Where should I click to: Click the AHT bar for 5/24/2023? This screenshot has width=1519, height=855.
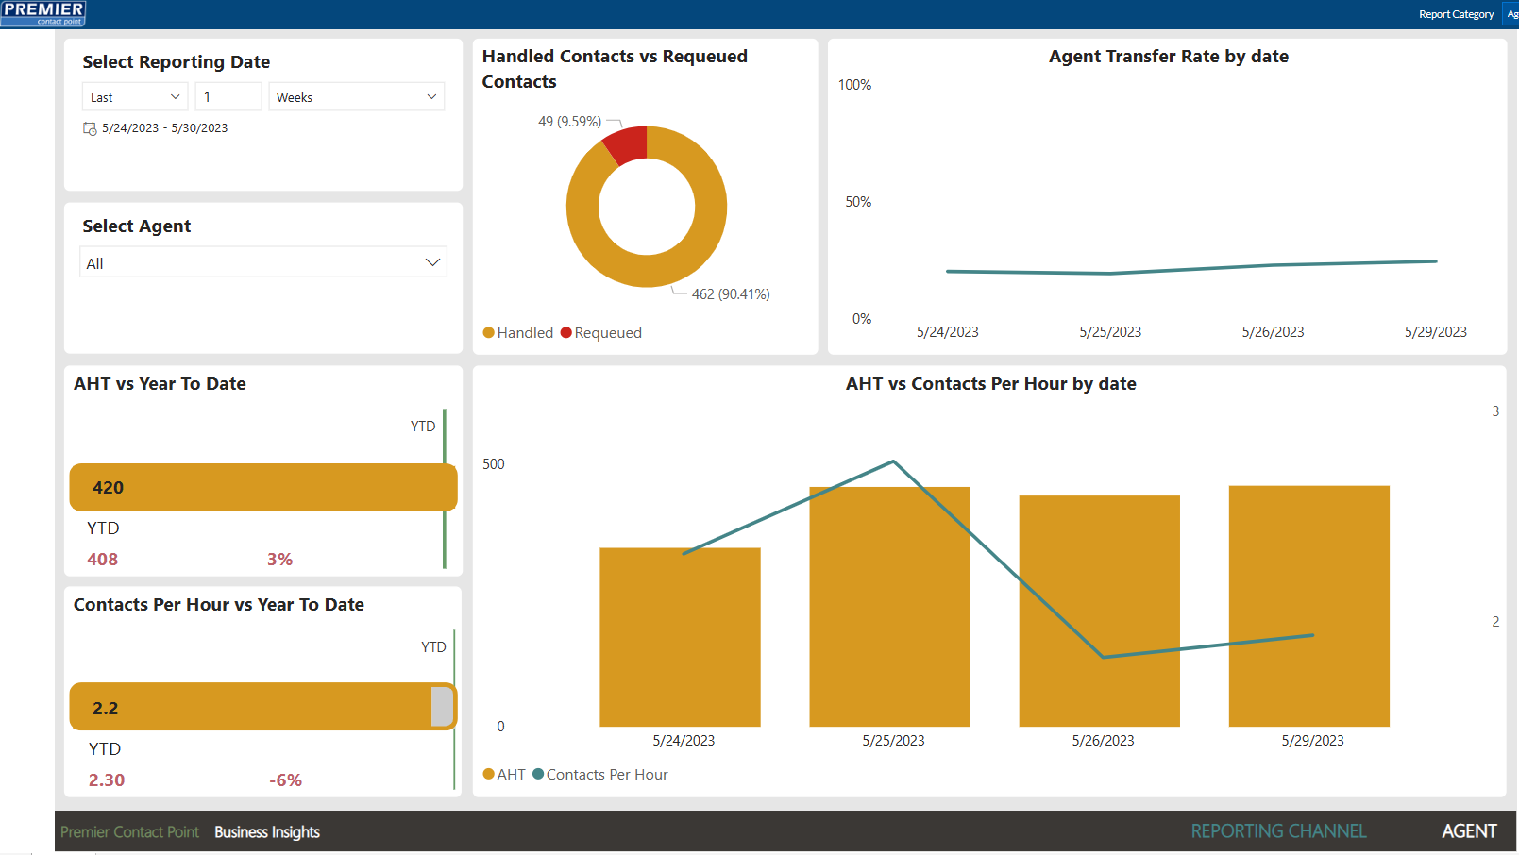point(680,637)
